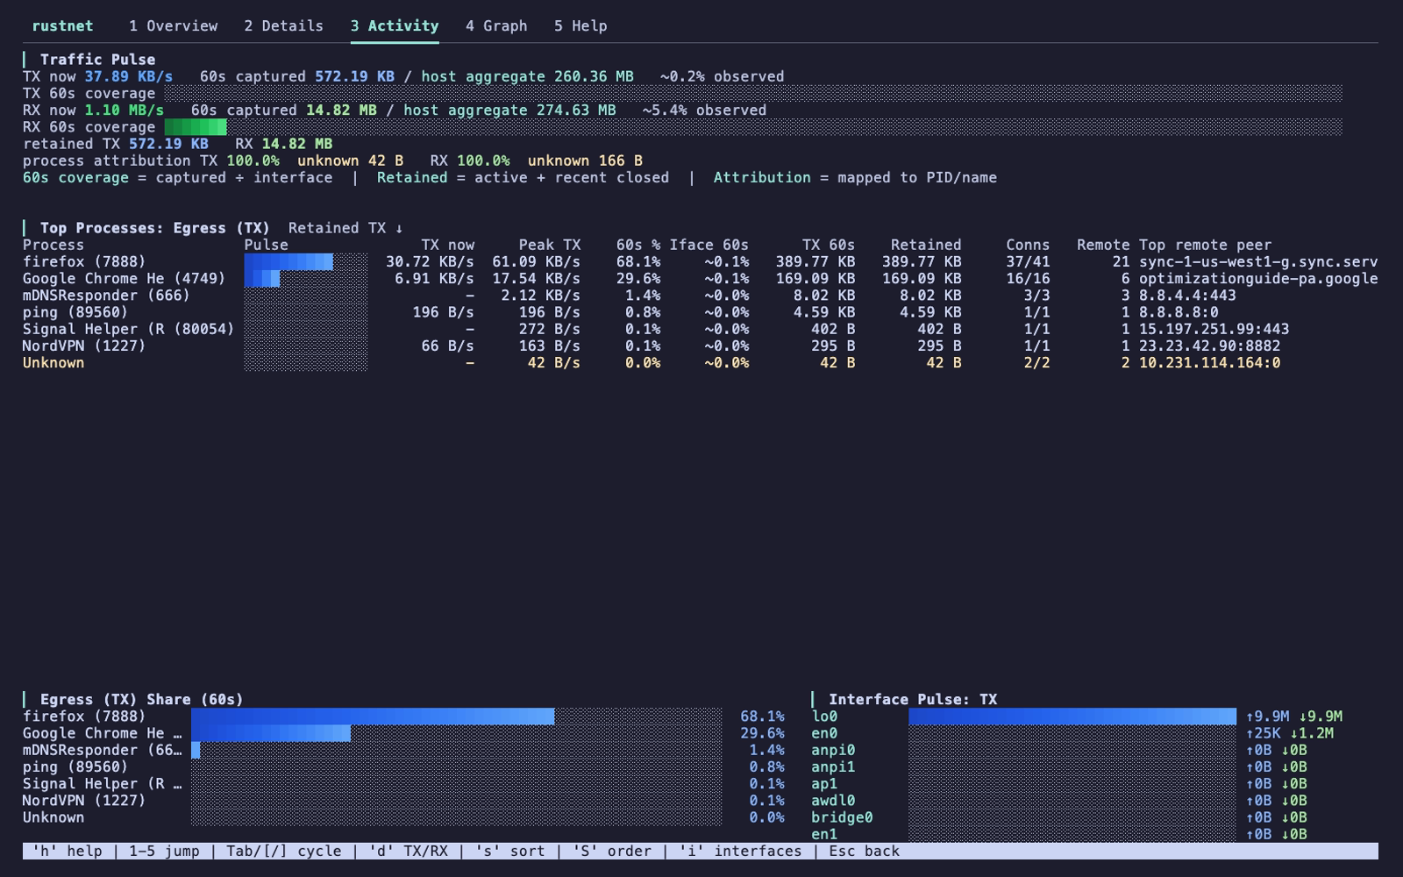Click the Pulse column header

(266, 245)
